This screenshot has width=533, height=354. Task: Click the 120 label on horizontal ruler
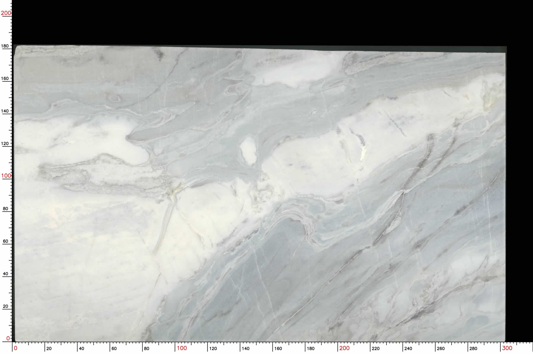213,348
